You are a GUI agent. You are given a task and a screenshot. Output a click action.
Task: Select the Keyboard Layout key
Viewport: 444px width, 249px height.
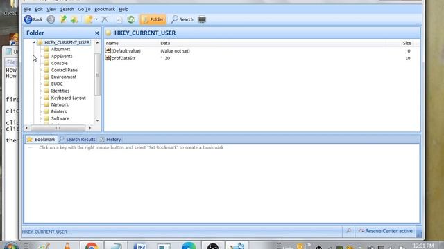pyautogui.click(x=68, y=98)
